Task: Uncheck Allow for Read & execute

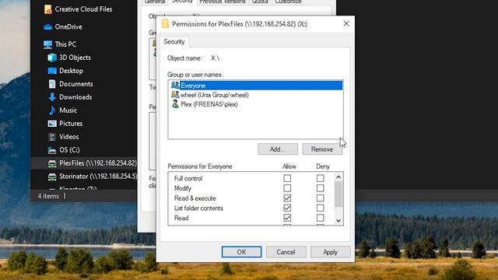Action: pyautogui.click(x=287, y=198)
